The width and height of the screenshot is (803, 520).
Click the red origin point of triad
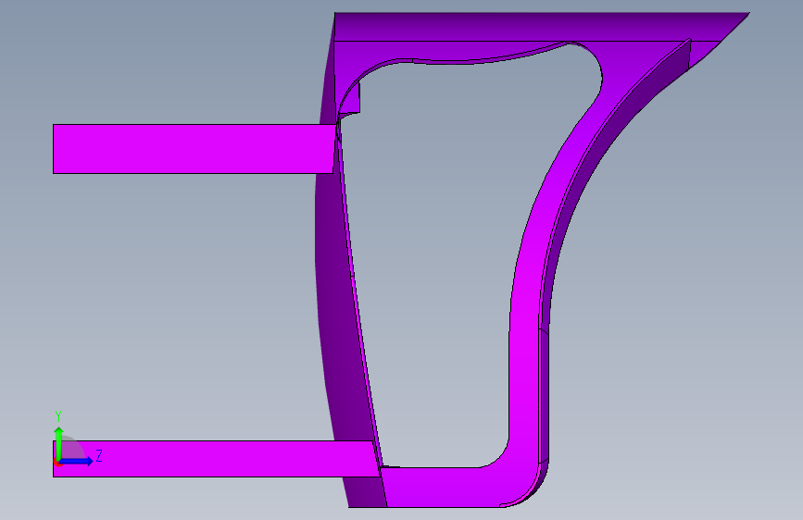pyautogui.click(x=57, y=463)
